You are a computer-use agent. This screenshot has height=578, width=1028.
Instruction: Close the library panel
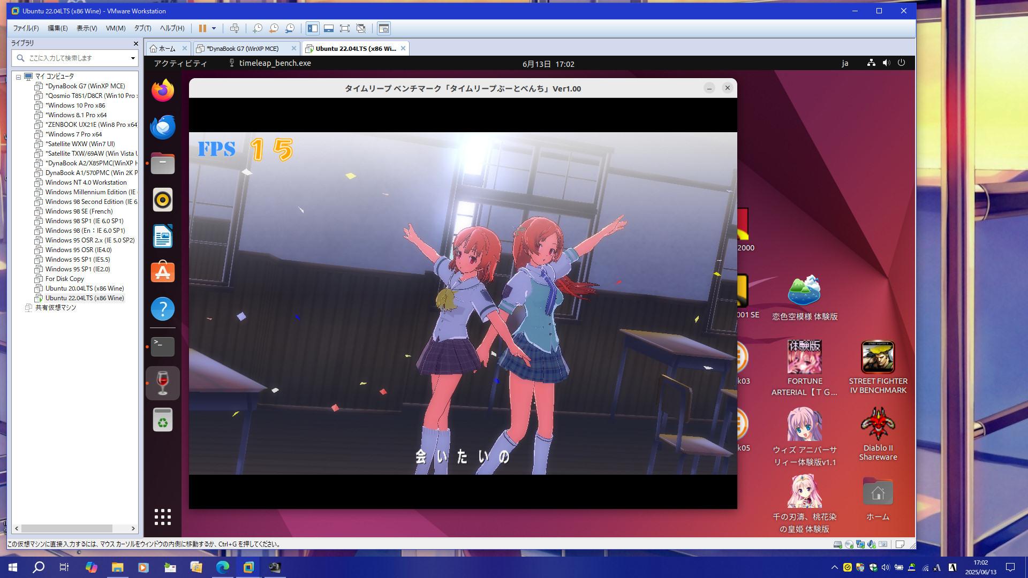click(135, 43)
